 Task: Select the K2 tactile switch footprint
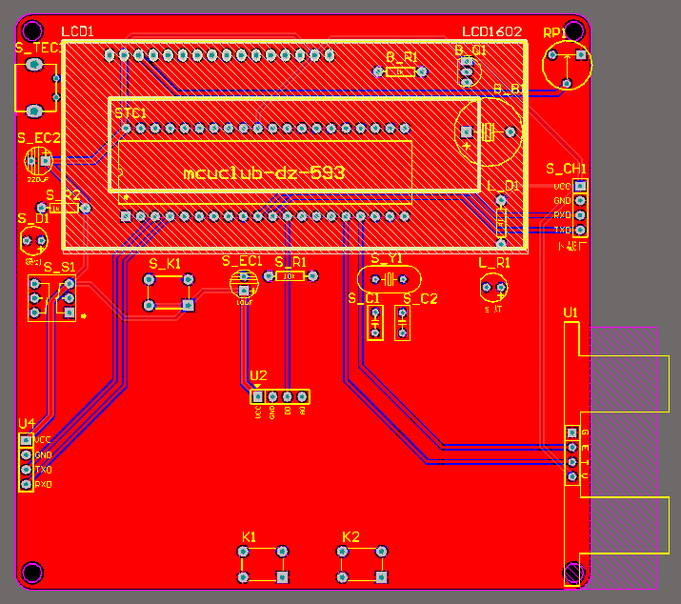pyautogui.click(x=362, y=564)
